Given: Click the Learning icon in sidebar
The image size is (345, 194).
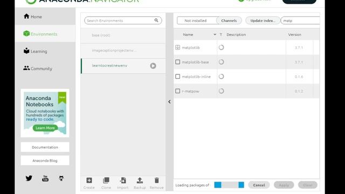Looking at the screenshot, I should click(x=26, y=51).
